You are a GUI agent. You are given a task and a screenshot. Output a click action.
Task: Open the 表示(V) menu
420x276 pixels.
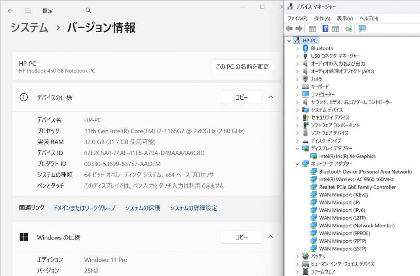click(345, 18)
